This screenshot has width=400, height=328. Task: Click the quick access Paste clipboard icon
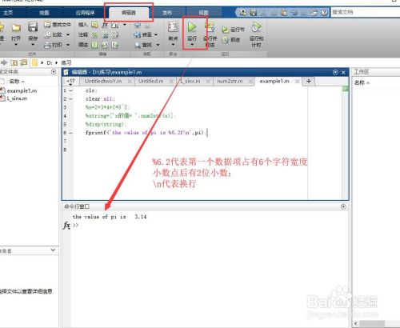point(284,12)
